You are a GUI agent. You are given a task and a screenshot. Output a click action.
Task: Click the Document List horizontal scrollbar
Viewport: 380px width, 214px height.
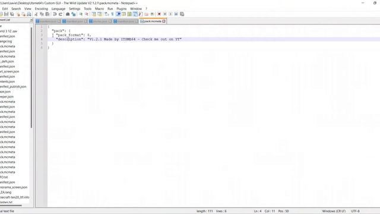click(x=11, y=206)
